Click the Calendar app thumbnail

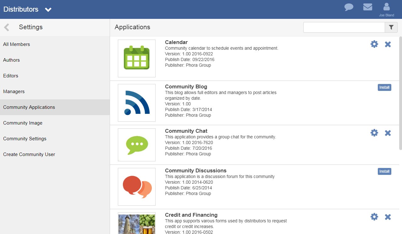[x=137, y=58]
